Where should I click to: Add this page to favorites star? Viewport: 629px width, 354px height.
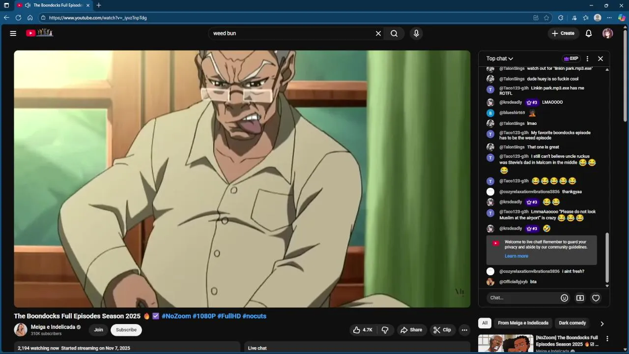pos(546,18)
